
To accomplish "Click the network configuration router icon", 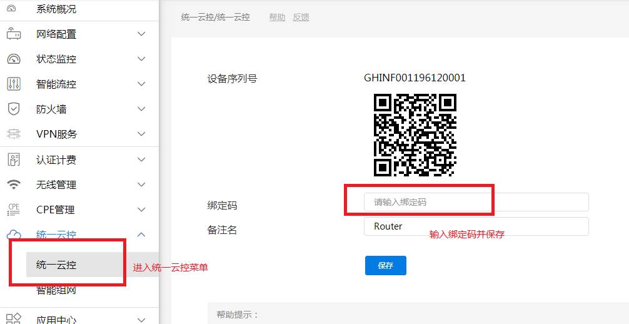I will coord(14,34).
